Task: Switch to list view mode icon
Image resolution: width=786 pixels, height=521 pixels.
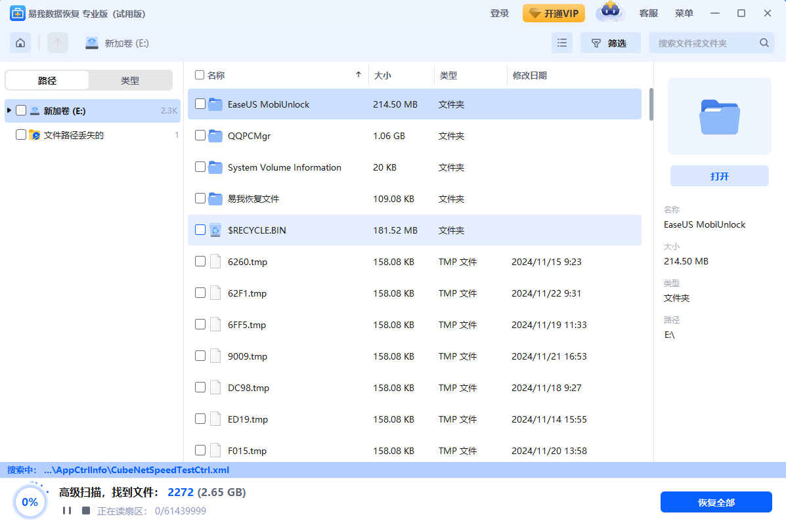Action: (562, 43)
